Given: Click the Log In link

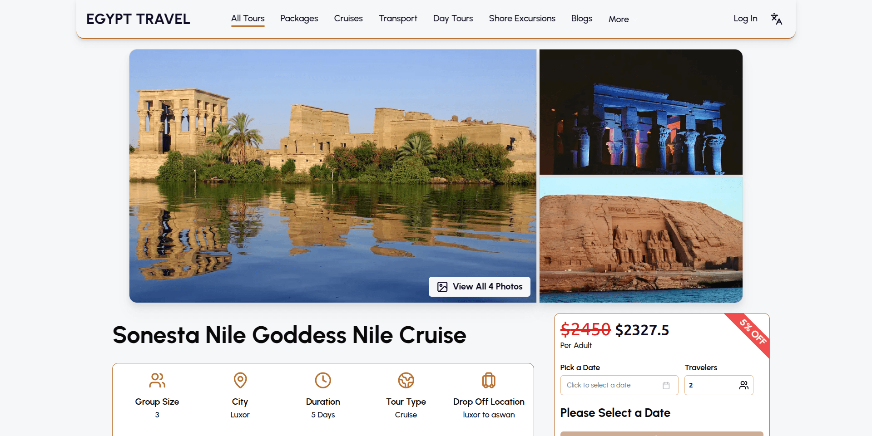Looking at the screenshot, I should coord(745,18).
